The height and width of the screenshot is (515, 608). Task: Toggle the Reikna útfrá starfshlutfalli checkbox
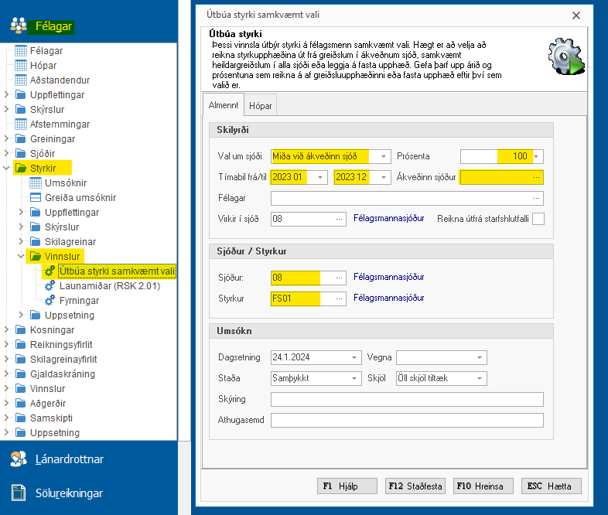538,219
